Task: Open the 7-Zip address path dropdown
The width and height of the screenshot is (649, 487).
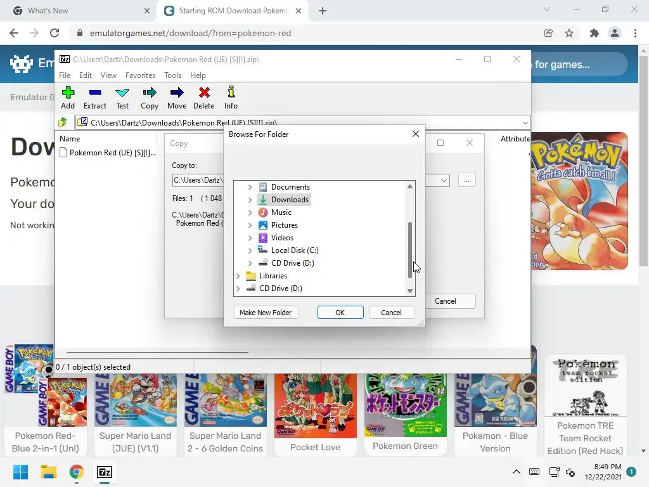Action: (x=525, y=122)
